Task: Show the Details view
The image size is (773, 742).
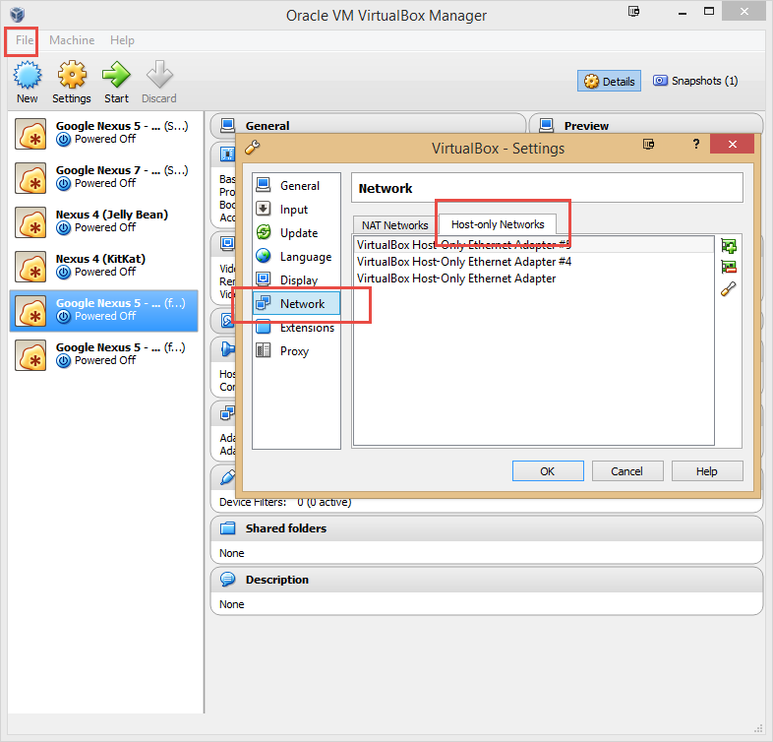Action: 610,81
